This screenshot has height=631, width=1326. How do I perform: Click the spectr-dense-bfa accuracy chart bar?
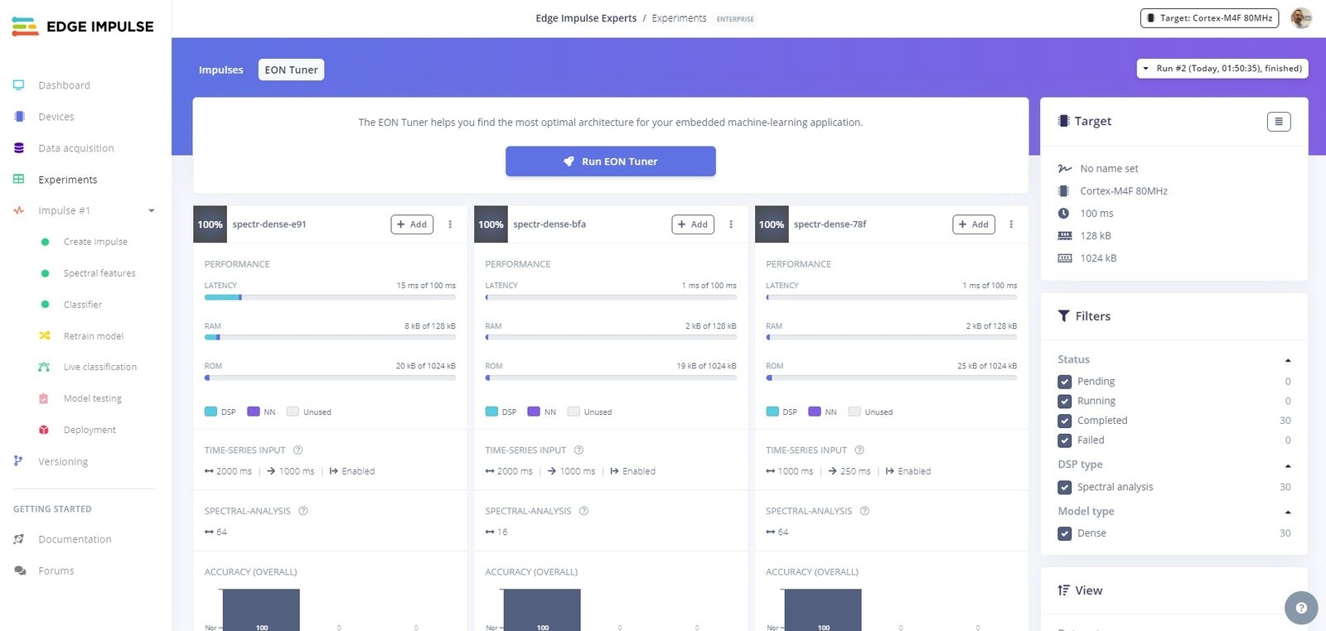click(x=542, y=610)
